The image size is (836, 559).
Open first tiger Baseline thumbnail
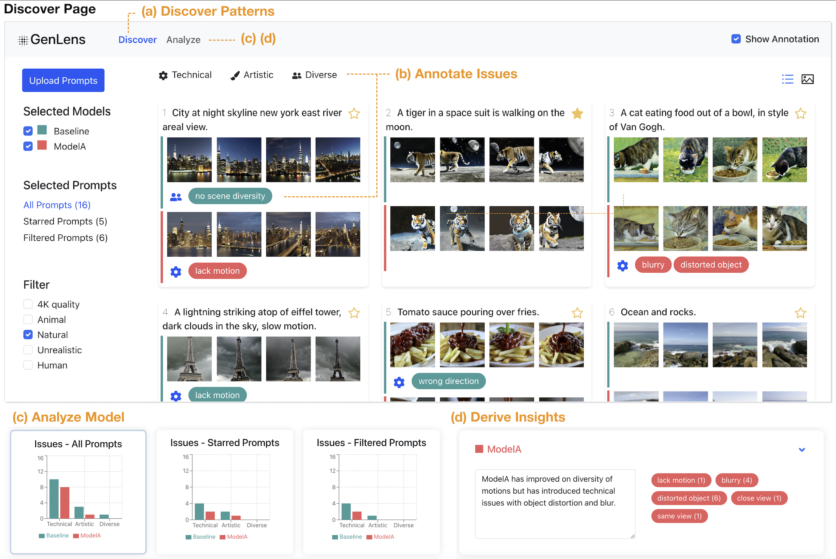pos(412,160)
